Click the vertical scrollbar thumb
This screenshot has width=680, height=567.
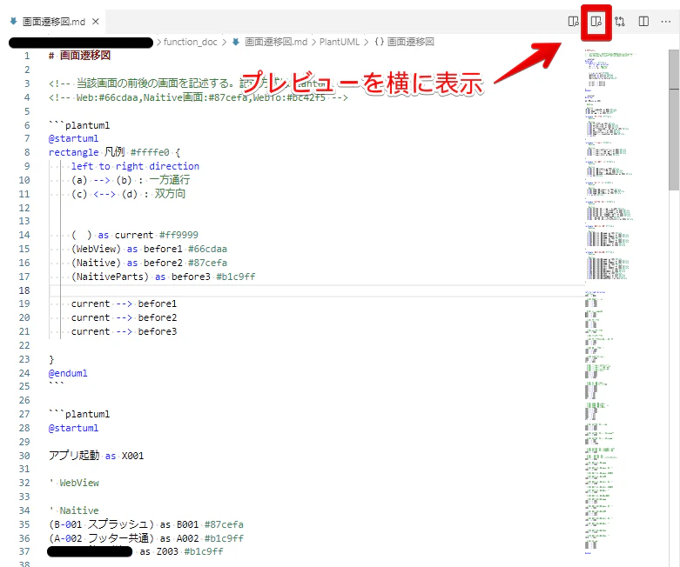coord(674,120)
